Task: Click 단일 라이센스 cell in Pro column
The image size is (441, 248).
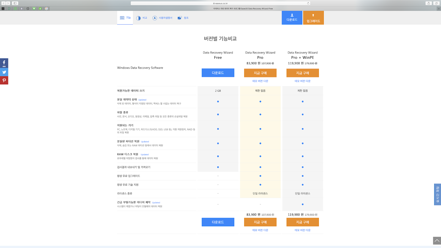Action: pyautogui.click(x=260, y=194)
